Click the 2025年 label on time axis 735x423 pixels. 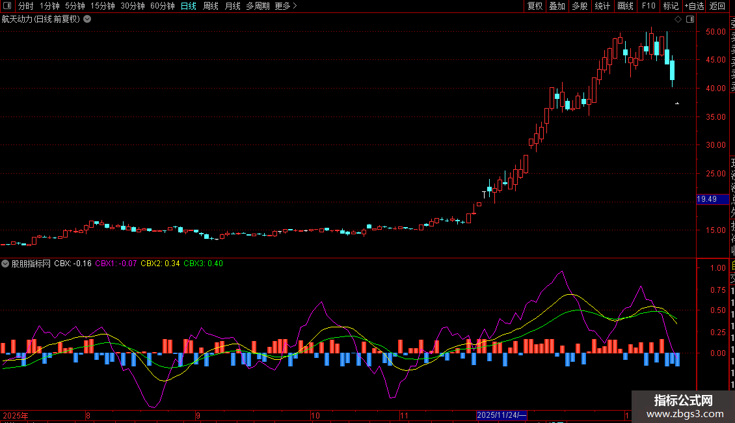[16, 415]
